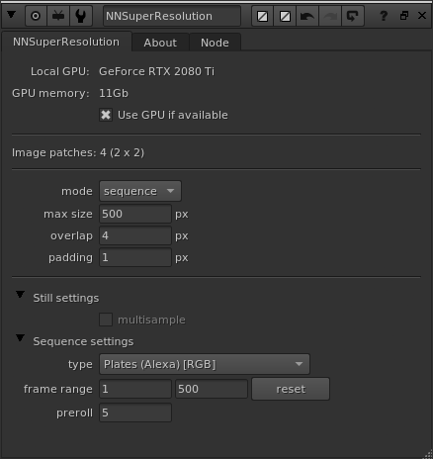
Task: Collapse the Sequence settings group
Action: click(20, 338)
